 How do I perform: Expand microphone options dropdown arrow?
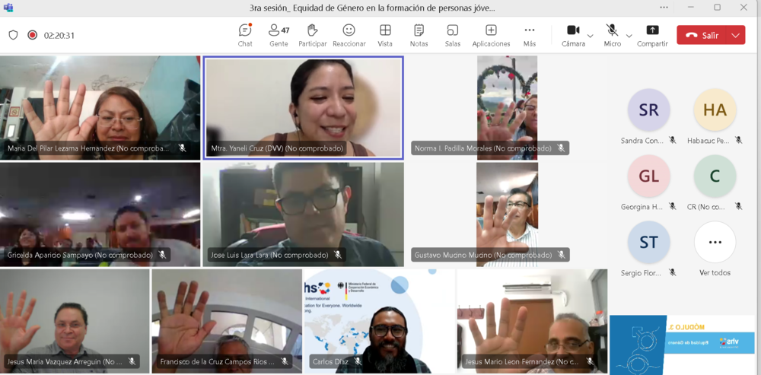(629, 36)
